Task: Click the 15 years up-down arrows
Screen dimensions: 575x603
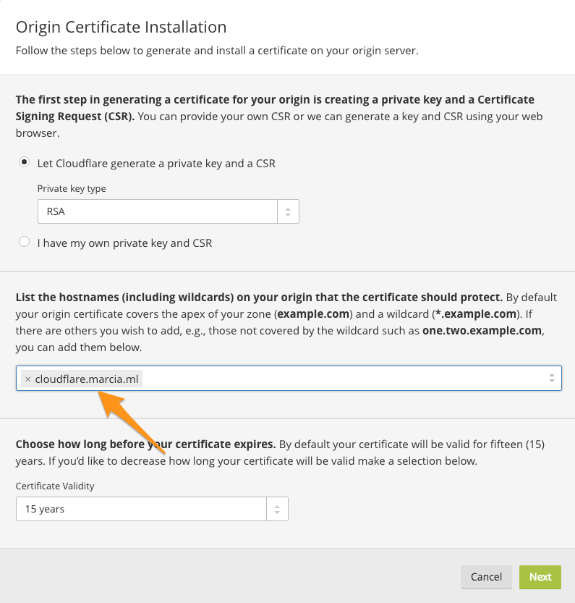Action: (x=277, y=509)
